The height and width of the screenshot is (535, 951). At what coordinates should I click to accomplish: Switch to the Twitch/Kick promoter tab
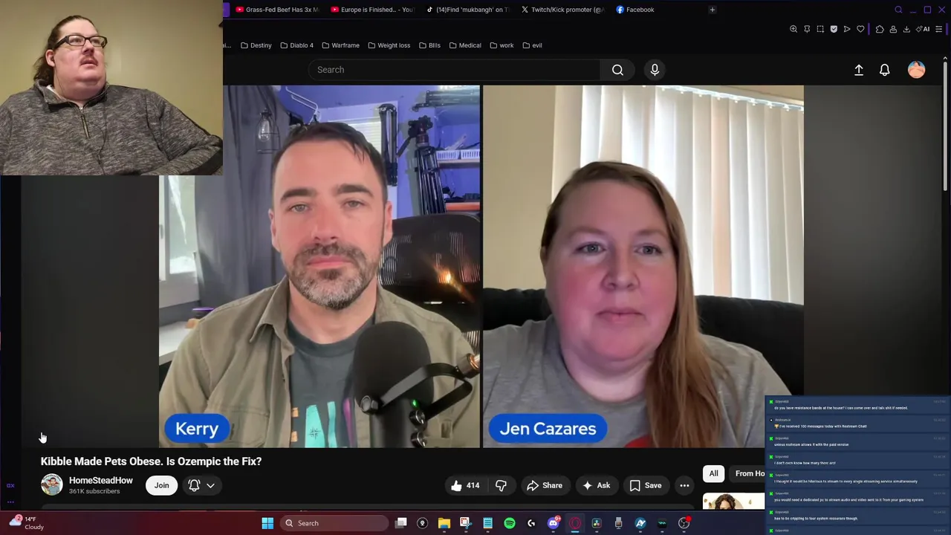click(x=562, y=10)
